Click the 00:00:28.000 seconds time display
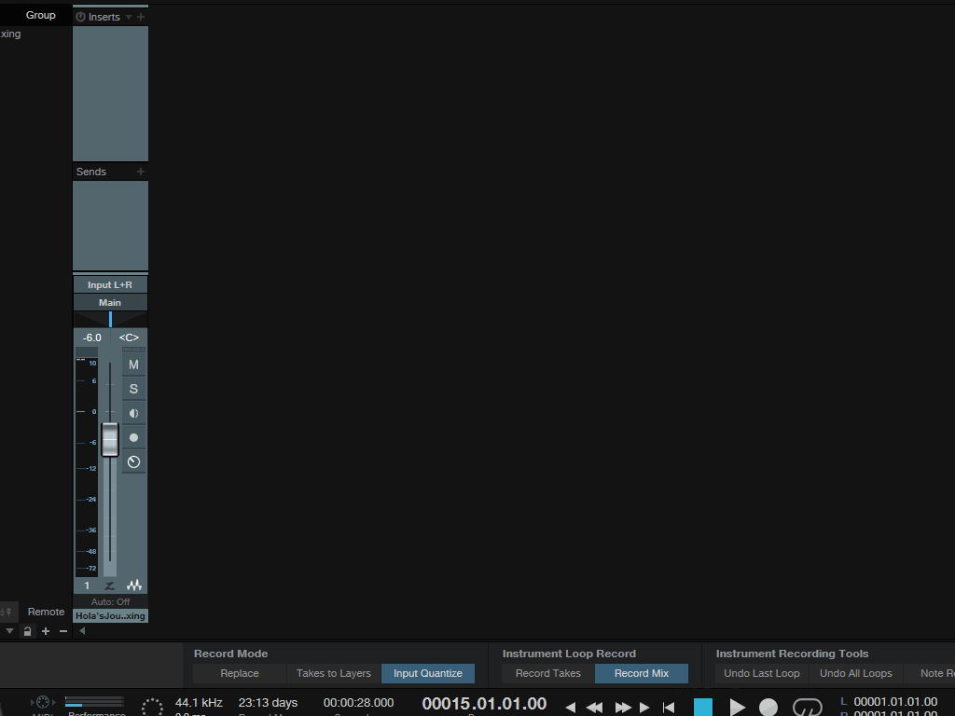 tap(359, 703)
